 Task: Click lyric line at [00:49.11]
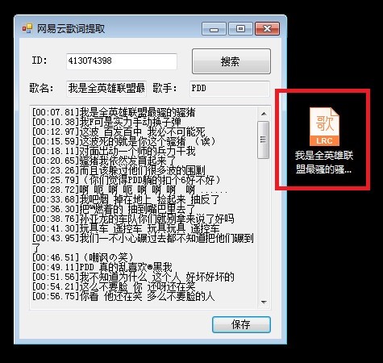[x=102, y=267]
